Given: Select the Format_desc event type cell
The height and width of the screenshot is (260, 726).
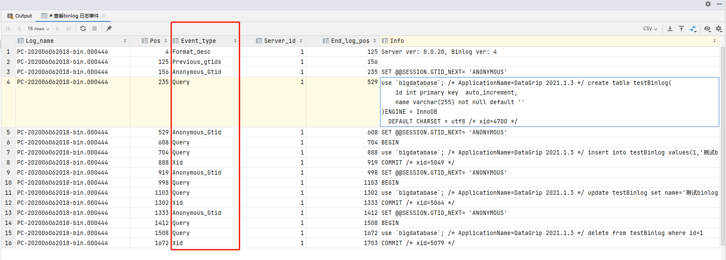Looking at the screenshot, I should [x=205, y=52].
